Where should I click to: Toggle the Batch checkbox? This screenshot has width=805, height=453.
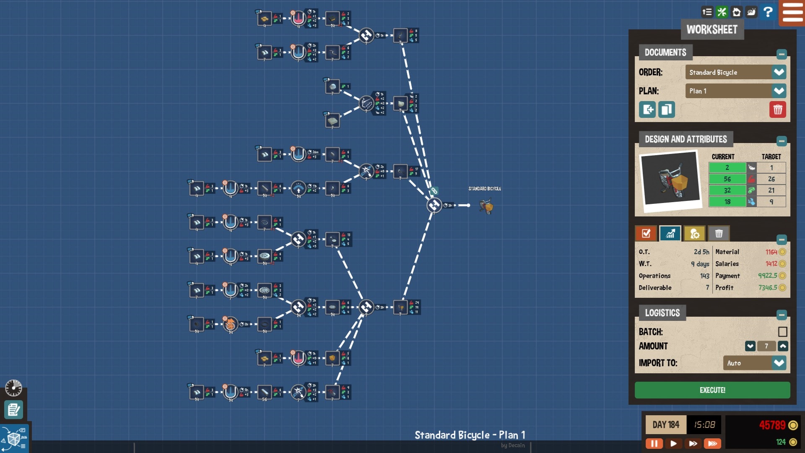pos(782,332)
